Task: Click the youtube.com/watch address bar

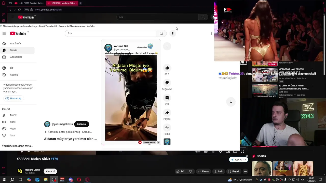Action: [48, 10]
